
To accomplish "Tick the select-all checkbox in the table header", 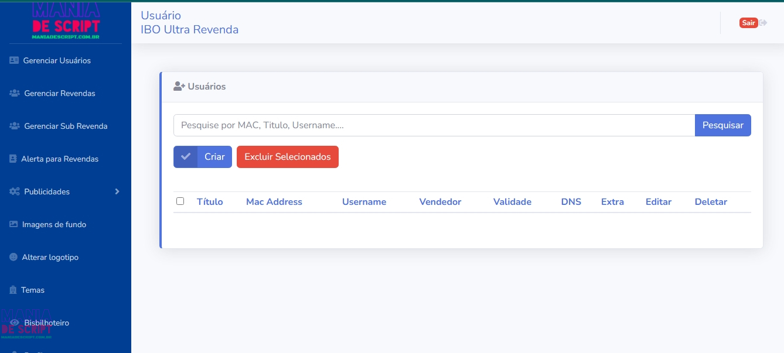I will [180, 201].
